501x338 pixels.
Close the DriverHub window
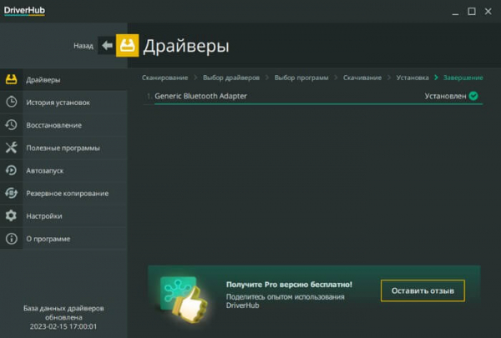pyautogui.click(x=488, y=12)
